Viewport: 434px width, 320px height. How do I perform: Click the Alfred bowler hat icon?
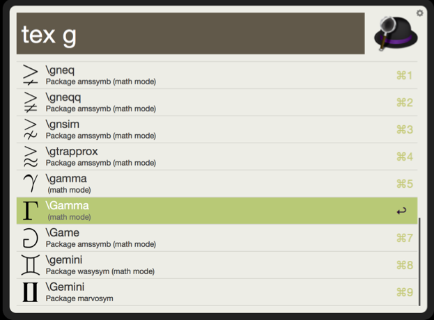pos(396,33)
